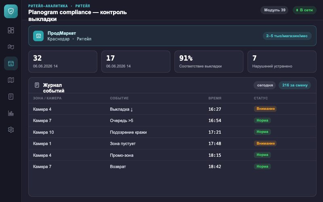
Task: Open the document report icon in sidebar
Action: pyautogui.click(x=11, y=97)
